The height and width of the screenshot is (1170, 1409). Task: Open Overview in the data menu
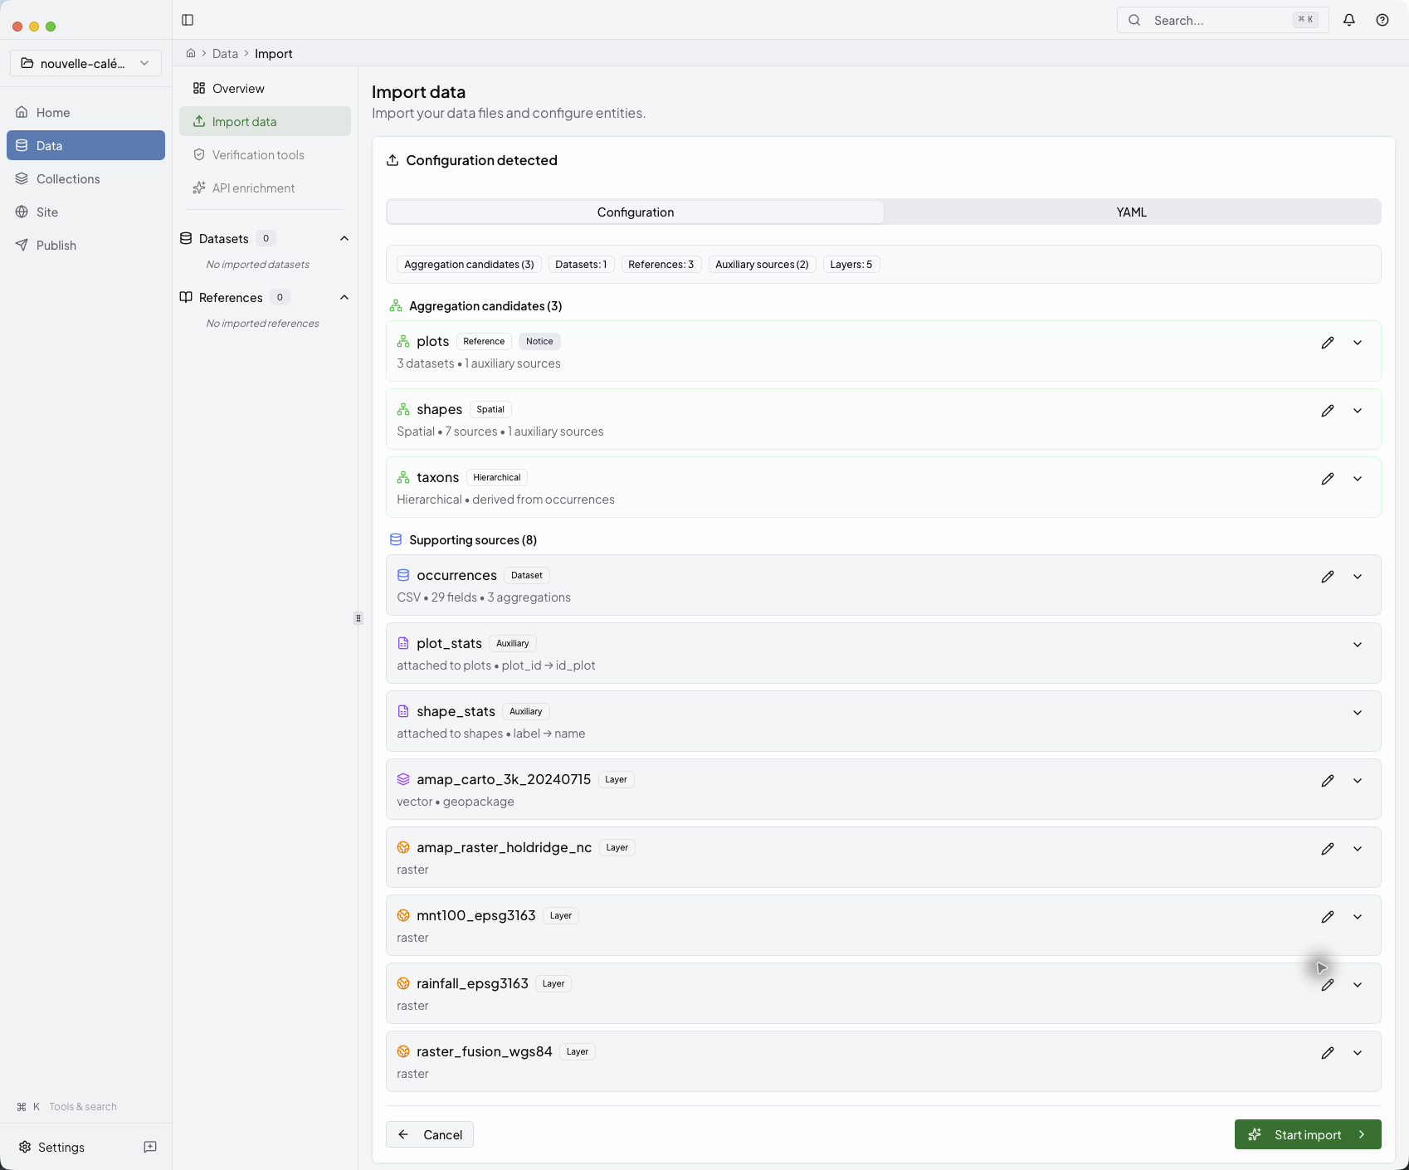point(265,88)
